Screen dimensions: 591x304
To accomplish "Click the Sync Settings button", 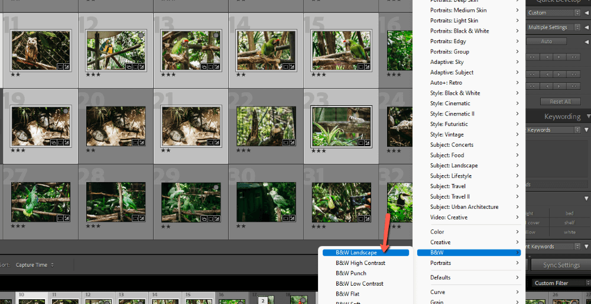I will tap(561, 265).
